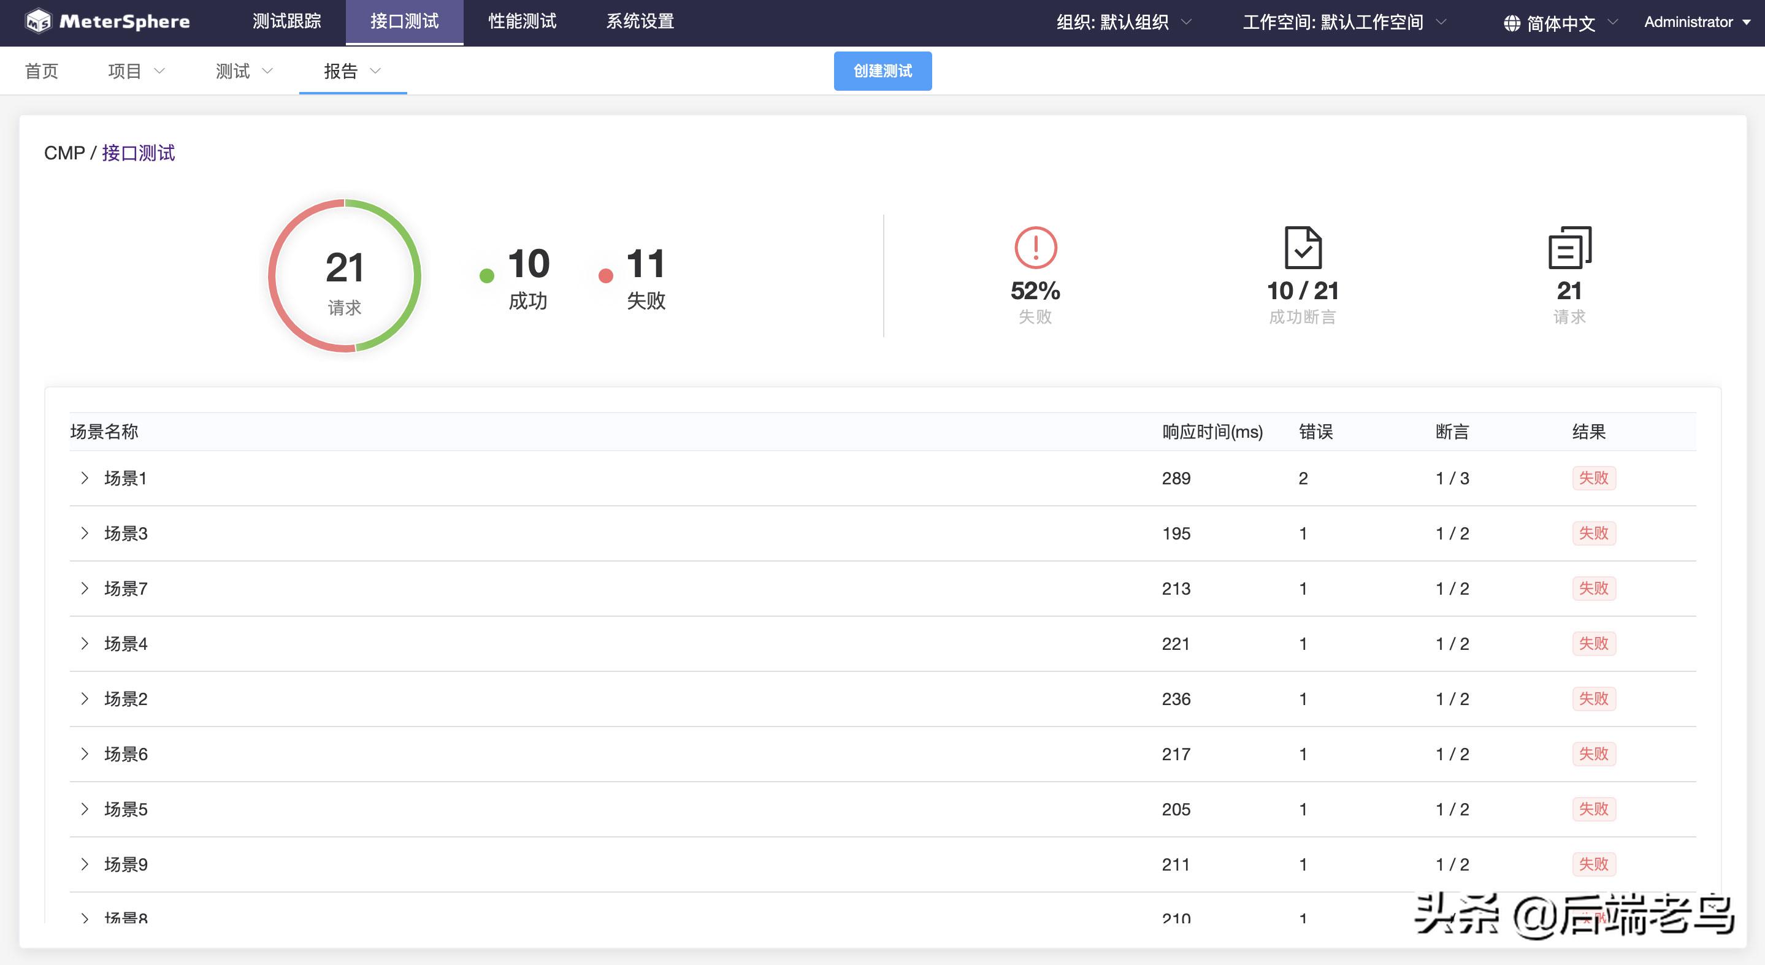Viewport: 1765px width, 965px height.
Task: Click the 接口测试 breadcrumb link
Action: (139, 153)
